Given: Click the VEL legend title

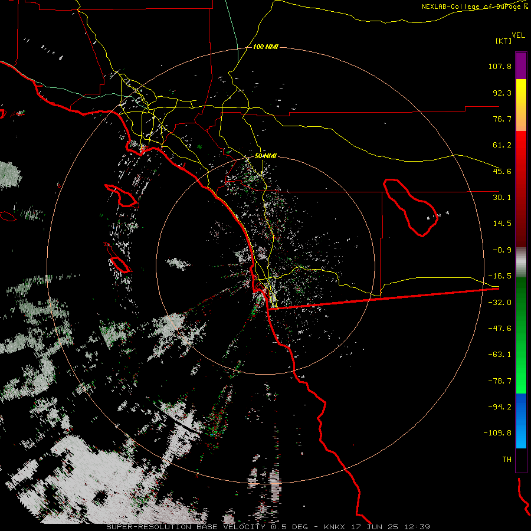Looking at the screenshot, I should [518, 35].
